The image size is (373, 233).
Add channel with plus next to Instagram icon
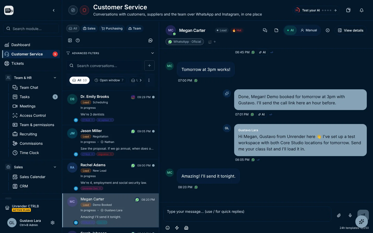click(215, 42)
